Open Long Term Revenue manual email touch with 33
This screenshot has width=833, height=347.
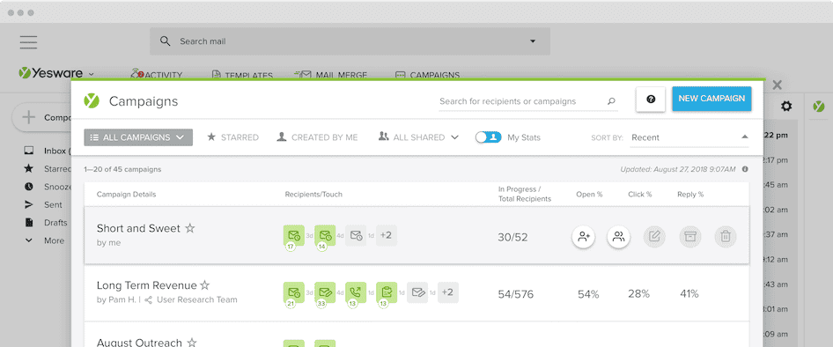click(x=325, y=292)
